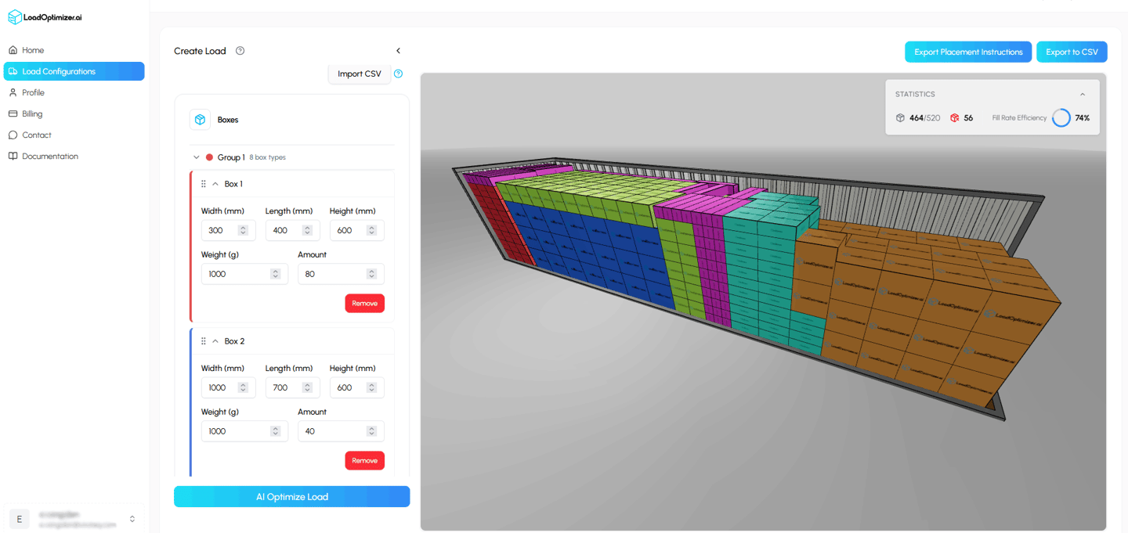Click Box 1 Width stepper arrows
The height and width of the screenshot is (533, 1128).
(x=243, y=230)
